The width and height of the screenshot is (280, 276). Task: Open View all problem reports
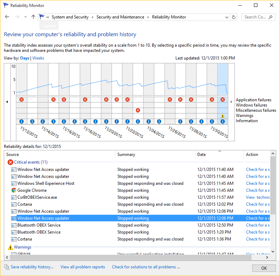pyautogui.click(x=83, y=267)
